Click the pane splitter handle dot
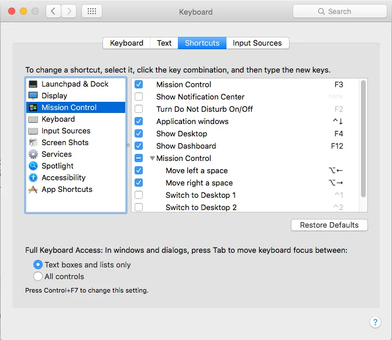Viewport: 392px width, 340px height. tap(128, 145)
